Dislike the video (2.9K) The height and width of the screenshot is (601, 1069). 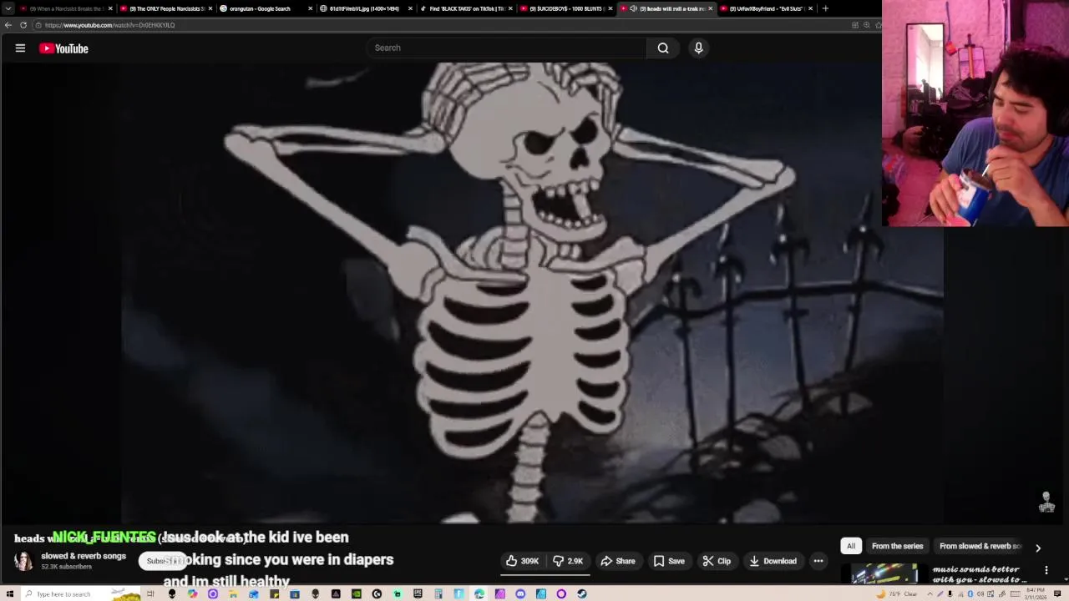pos(568,561)
